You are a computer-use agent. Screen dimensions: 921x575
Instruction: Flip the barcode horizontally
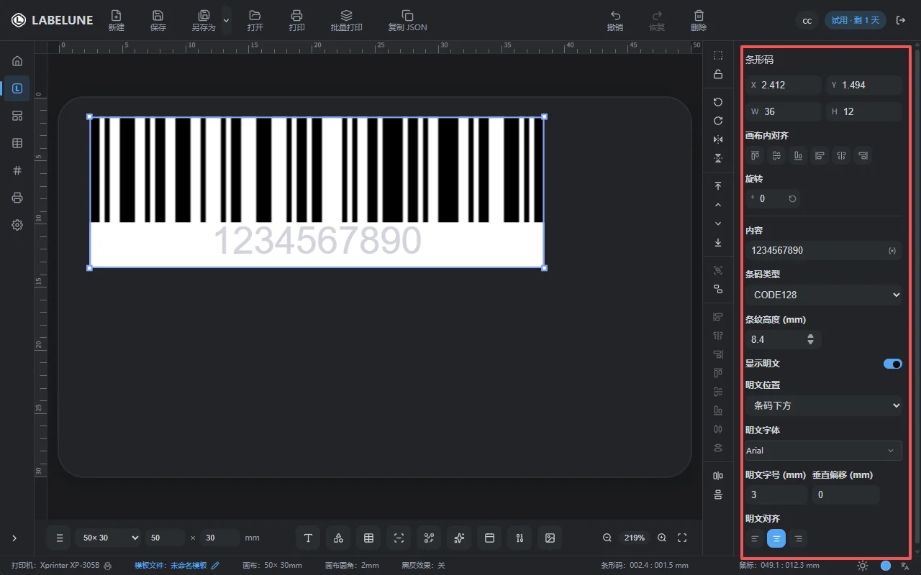click(718, 139)
